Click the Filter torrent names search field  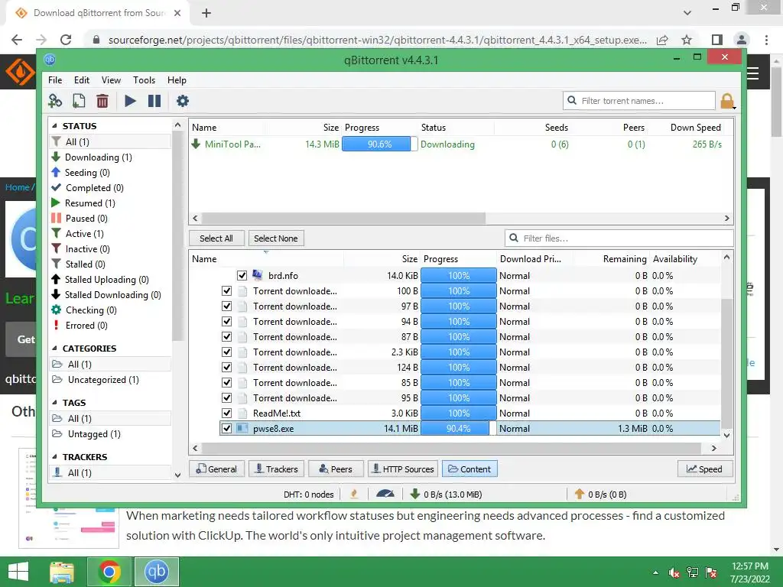(x=639, y=101)
